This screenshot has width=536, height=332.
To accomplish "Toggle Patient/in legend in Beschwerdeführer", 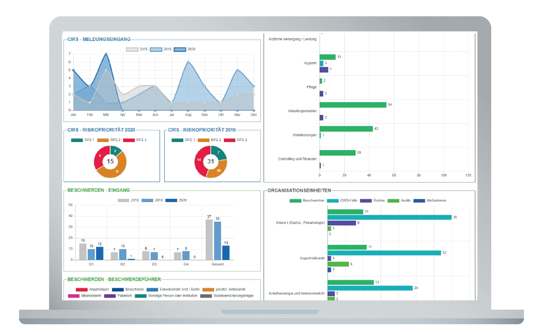I will click(x=118, y=296).
